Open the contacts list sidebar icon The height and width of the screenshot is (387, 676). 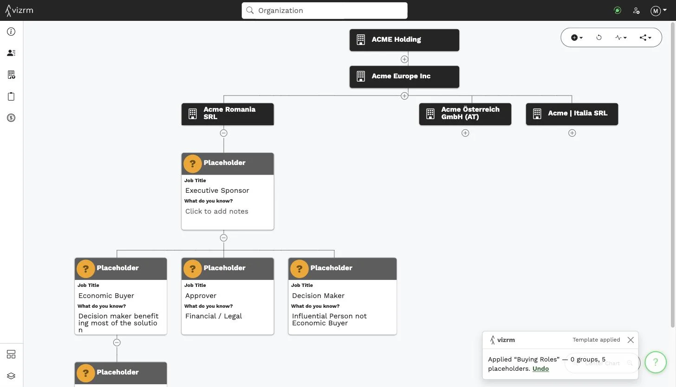(11, 53)
